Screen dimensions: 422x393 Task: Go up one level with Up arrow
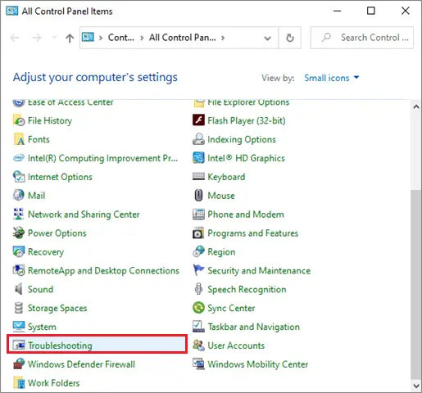click(x=70, y=38)
